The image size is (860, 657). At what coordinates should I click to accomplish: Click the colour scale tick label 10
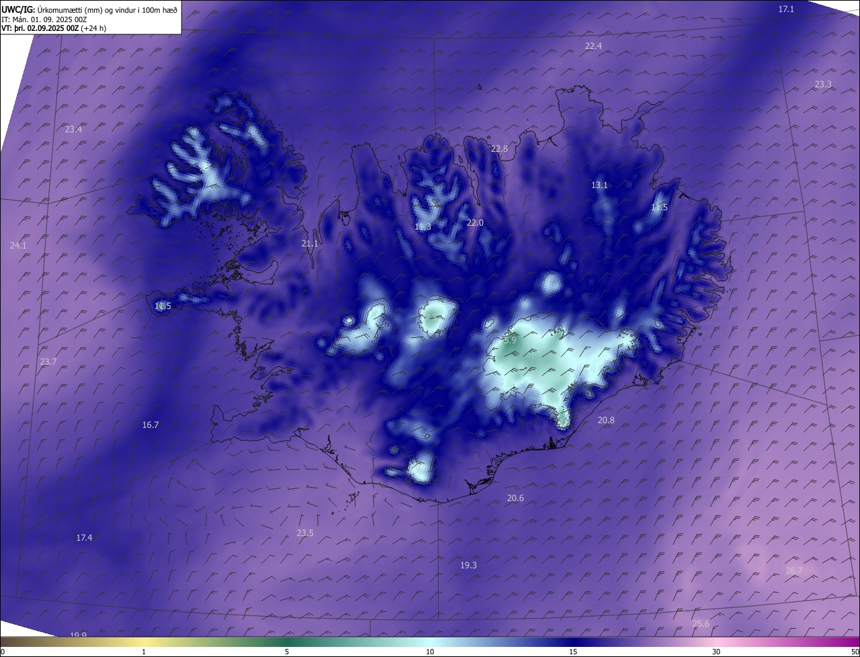click(430, 652)
